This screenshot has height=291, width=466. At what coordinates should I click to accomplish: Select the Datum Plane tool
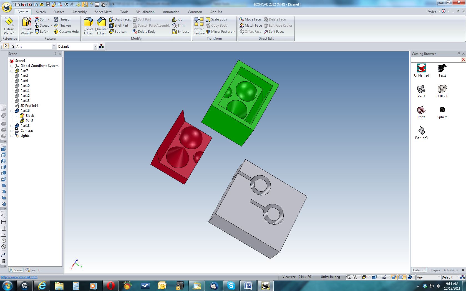point(9,26)
